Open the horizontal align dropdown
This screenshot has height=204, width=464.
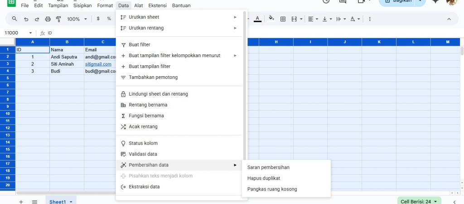313,19
